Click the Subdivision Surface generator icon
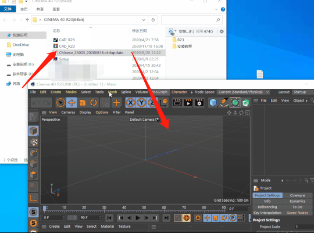 click(x=235, y=103)
